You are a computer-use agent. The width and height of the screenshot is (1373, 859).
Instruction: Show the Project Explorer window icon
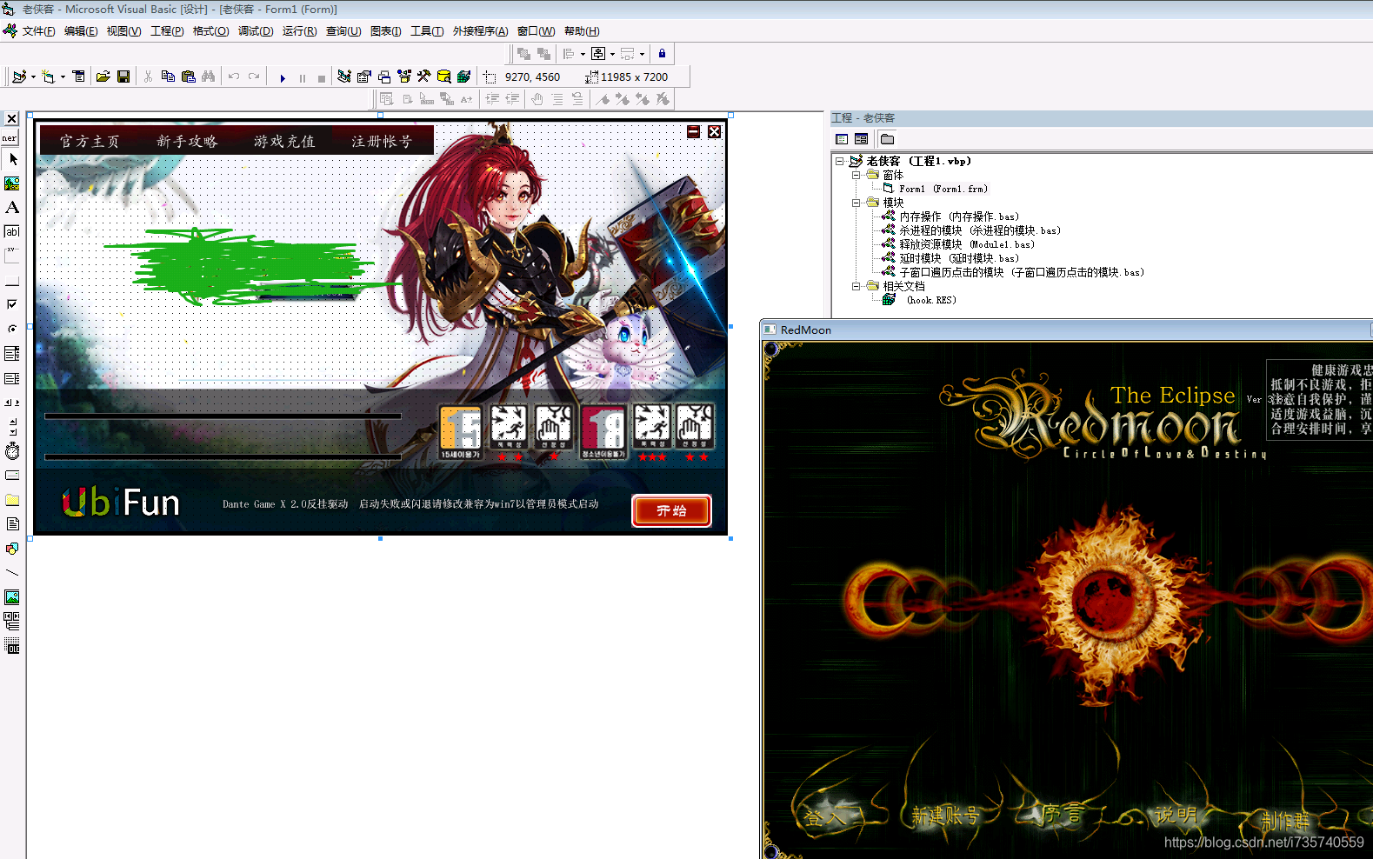coord(344,77)
